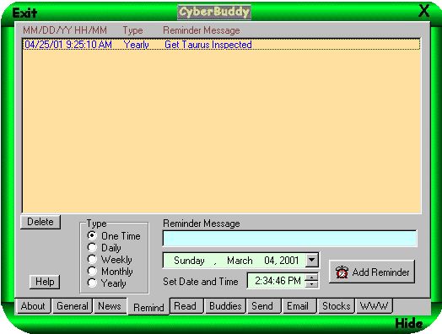Choose the Daily reminder type
Image resolution: width=442 pixels, height=334 pixels.
pyautogui.click(x=92, y=247)
